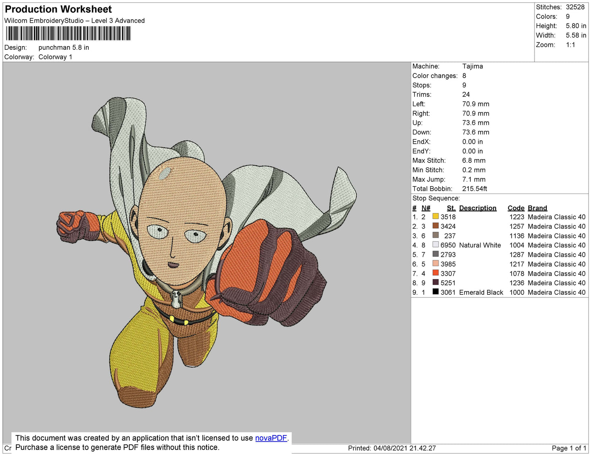Click the punchman embroidery design preview
Screen dimensions: 591x456
pos(207,252)
